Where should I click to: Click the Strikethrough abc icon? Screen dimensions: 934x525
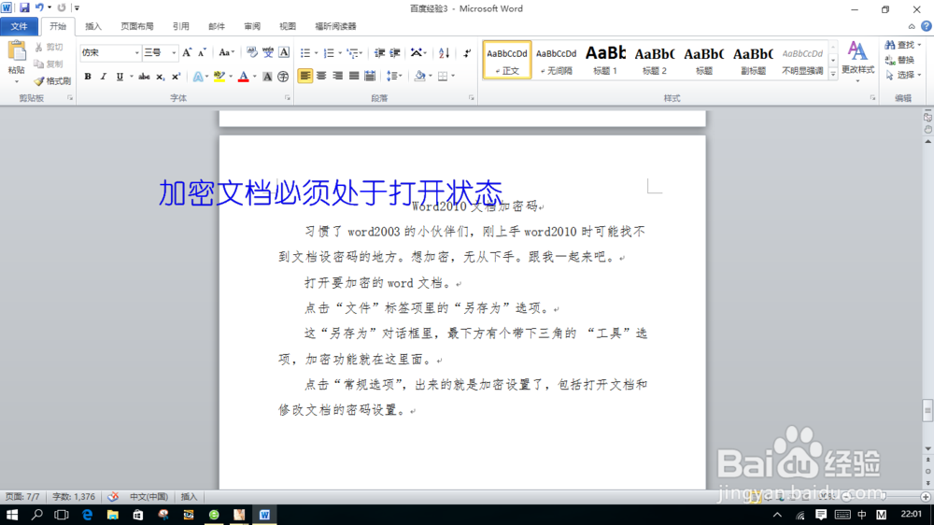click(144, 77)
